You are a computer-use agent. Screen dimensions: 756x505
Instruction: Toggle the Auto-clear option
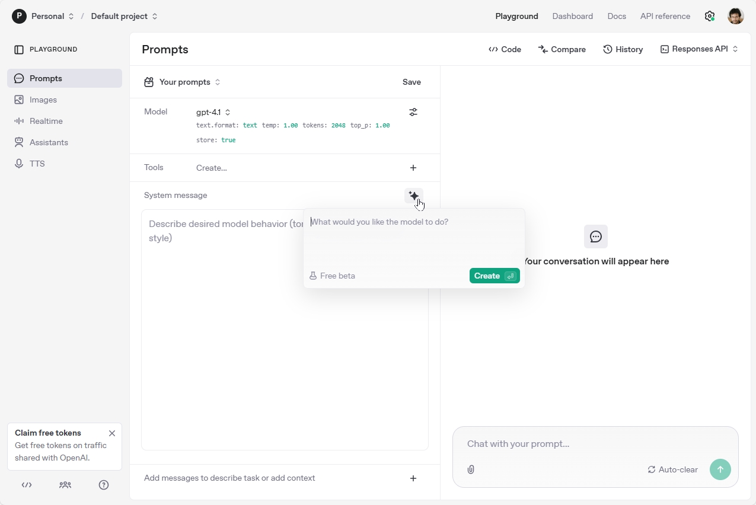[672, 469]
